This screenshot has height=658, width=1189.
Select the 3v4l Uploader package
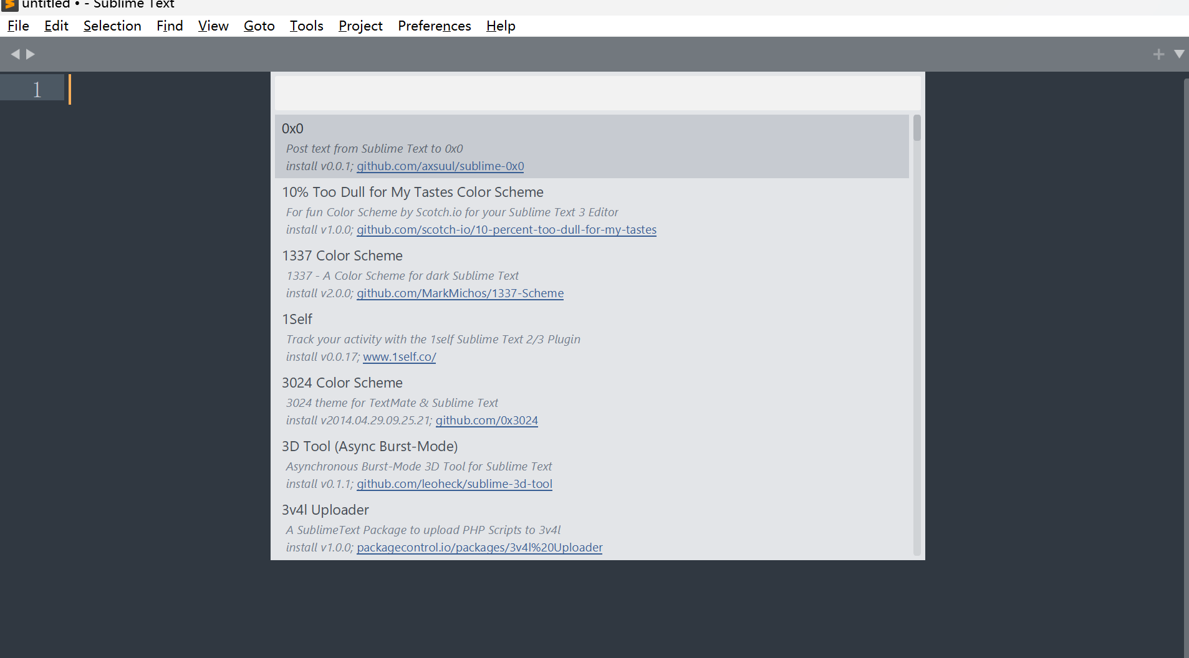pyautogui.click(x=592, y=528)
